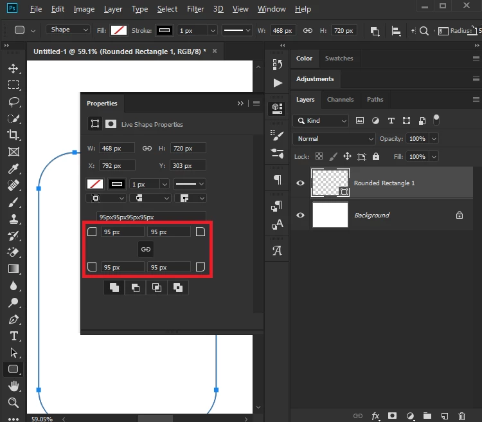Select the Frame tool

coord(13,152)
